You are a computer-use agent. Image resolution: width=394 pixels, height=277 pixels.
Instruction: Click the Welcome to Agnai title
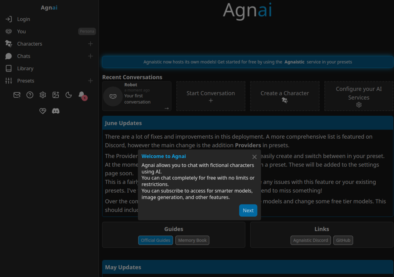pyautogui.click(x=164, y=156)
